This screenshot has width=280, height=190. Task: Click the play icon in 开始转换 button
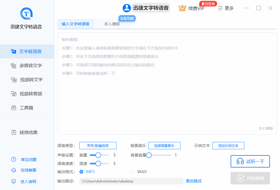240,178
